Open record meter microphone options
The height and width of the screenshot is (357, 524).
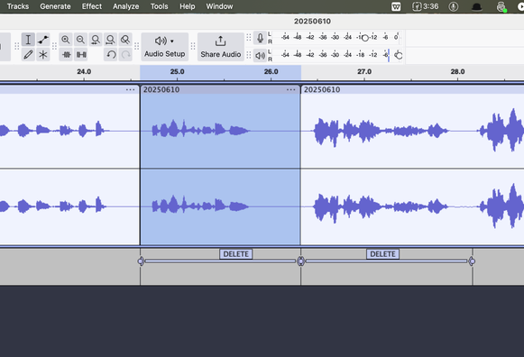[x=260, y=38]
